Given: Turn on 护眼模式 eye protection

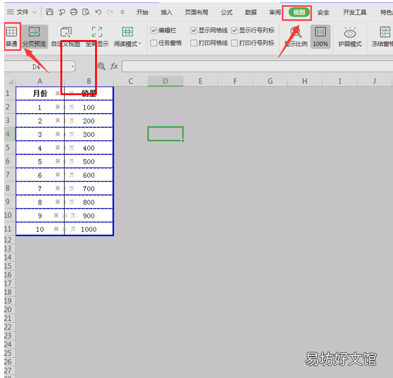Looking at the screenshot, I should pyautogui.click(x=350, y=37).
